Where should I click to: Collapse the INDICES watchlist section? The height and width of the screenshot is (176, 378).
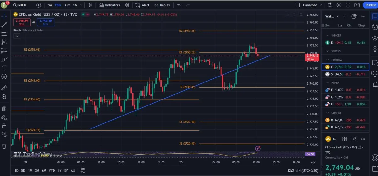tap(328, 35)
